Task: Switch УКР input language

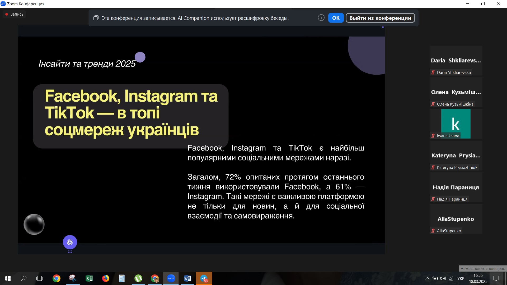Action: coord(461,278)
